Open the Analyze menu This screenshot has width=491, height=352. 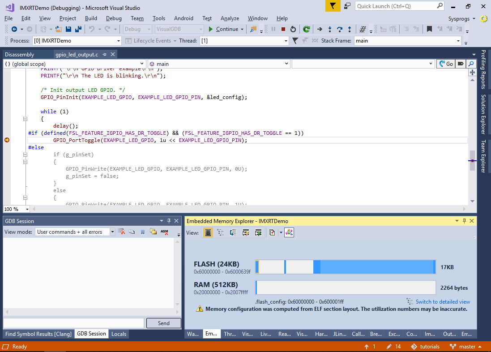(x=230, y=18)
